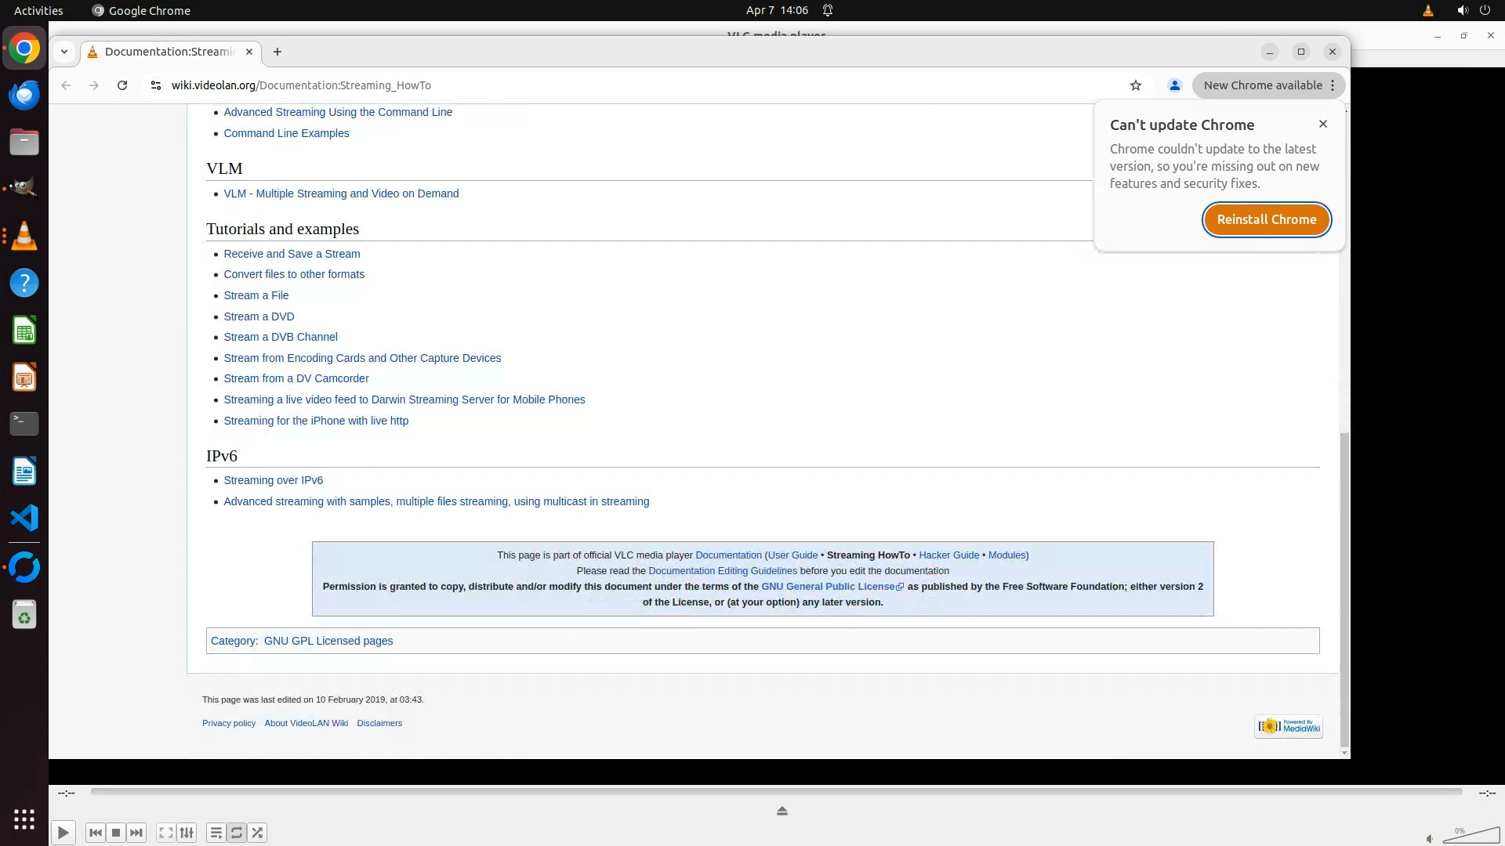Screen dimensions: 1505x846
Task: Open a new Chrome tab
Action: (277, 52)
